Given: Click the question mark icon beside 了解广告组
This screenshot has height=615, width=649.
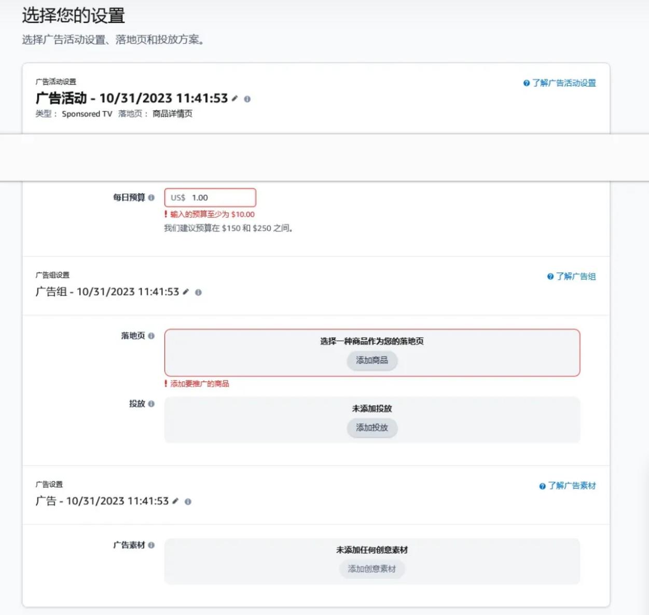Looking at the screenshot, I should [x=550, y=277].
